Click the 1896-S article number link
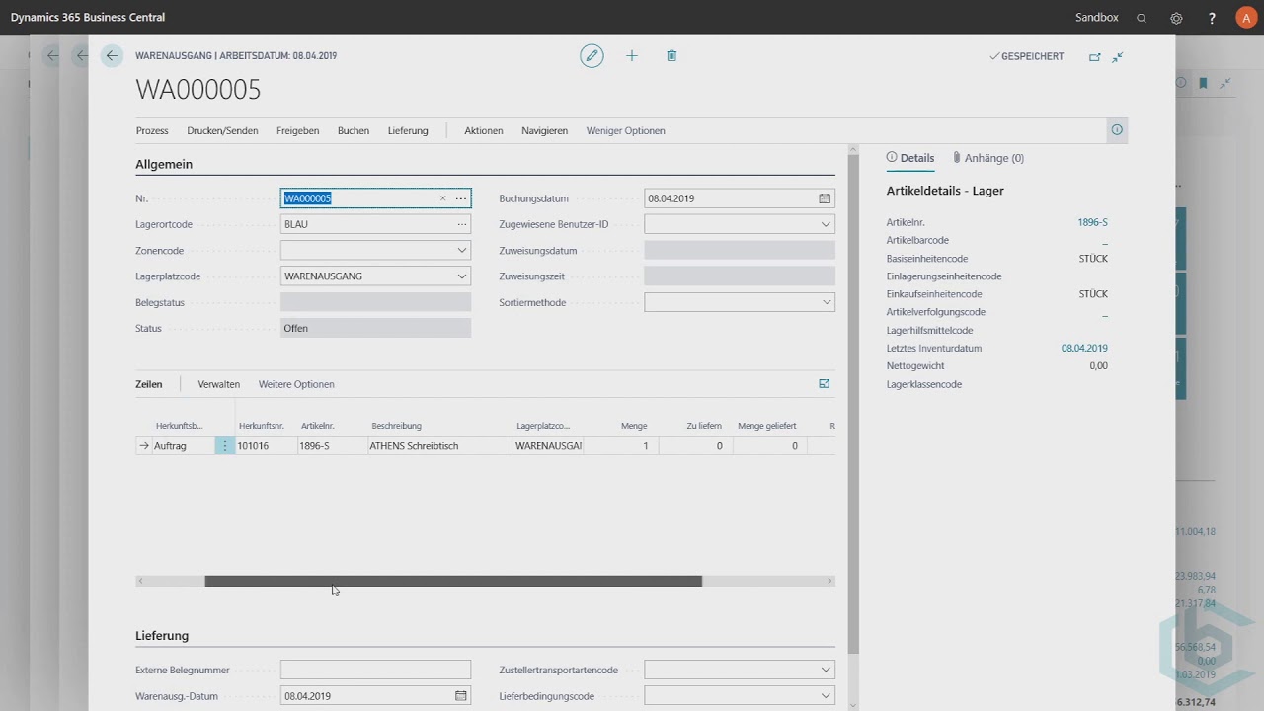The height and width of the screenshot is (711, 1264). pos(1092,223)
